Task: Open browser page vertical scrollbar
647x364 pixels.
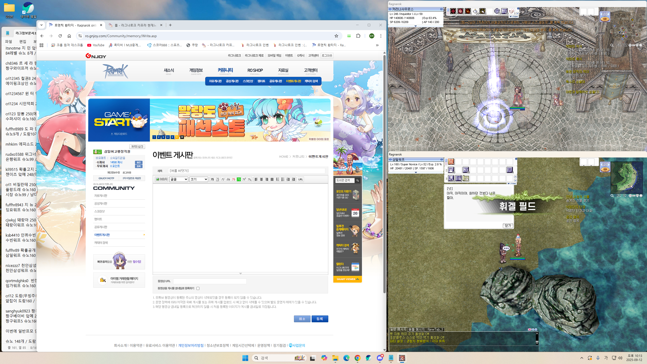Action: (384, 174)
